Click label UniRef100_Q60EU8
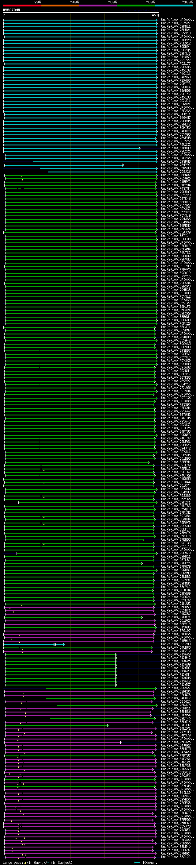Viewport: 196px width, 865px height. [176, 138]
